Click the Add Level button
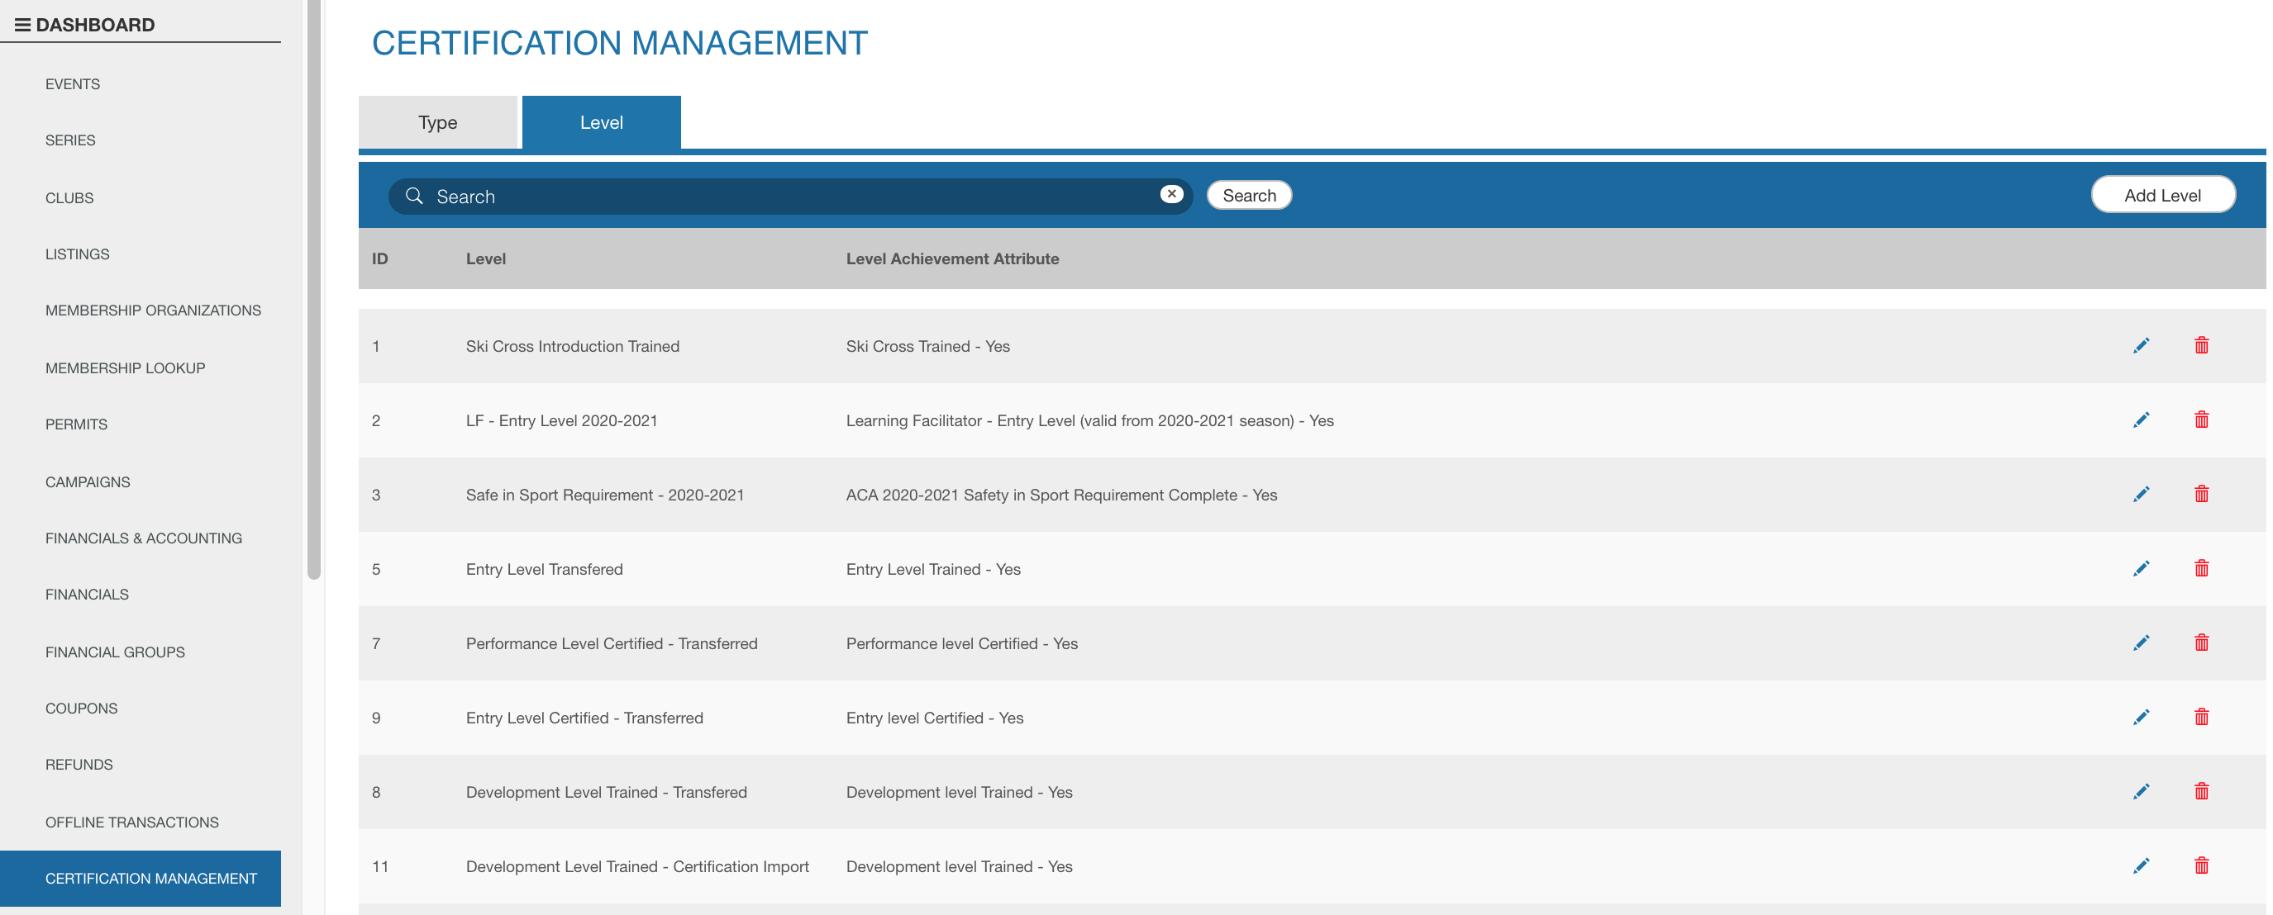Image resolution: width=2273 pixels, height=915 pixels. (2161, 195)
